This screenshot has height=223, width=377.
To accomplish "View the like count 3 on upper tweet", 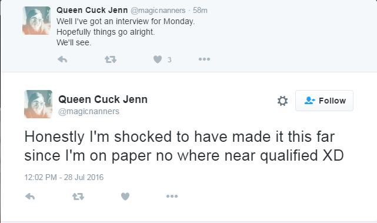I will coord(169,59).
